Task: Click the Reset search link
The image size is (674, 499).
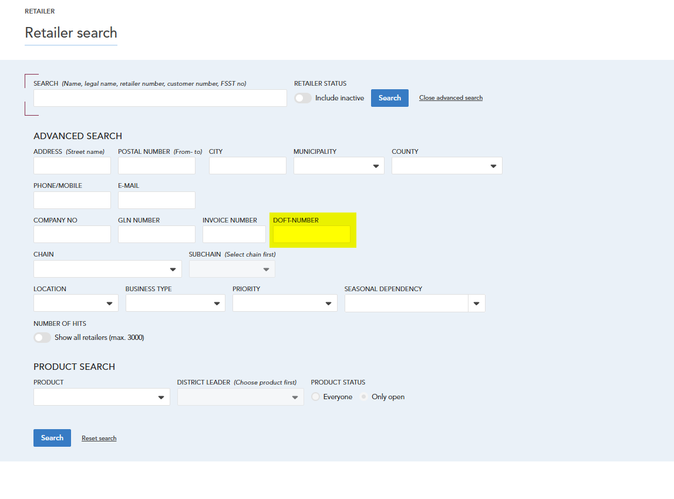Action: click(x=99, y=439)
